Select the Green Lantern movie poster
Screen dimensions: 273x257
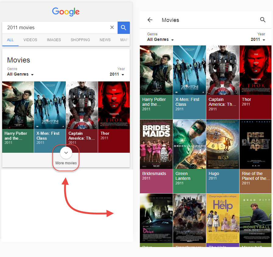pyautogui.click(x=190, y=144)
